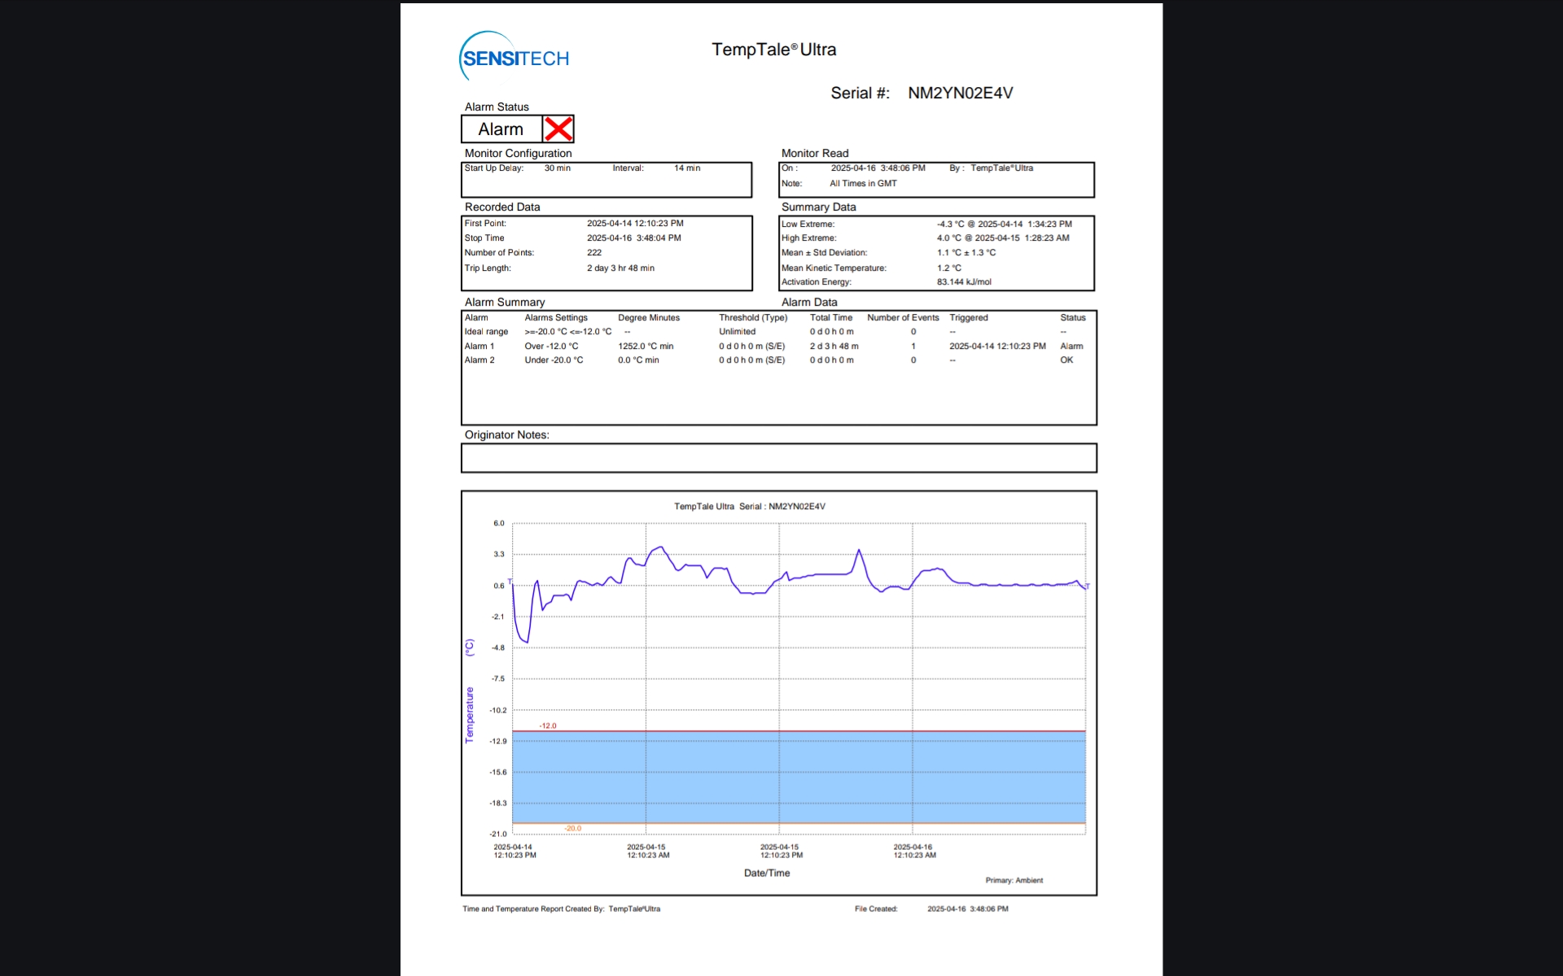Click Monitor Read date '2025-04-16 3:48:06 PM'
The height and width of the screenshot is (976, 1563).
[x=878, y=168]
